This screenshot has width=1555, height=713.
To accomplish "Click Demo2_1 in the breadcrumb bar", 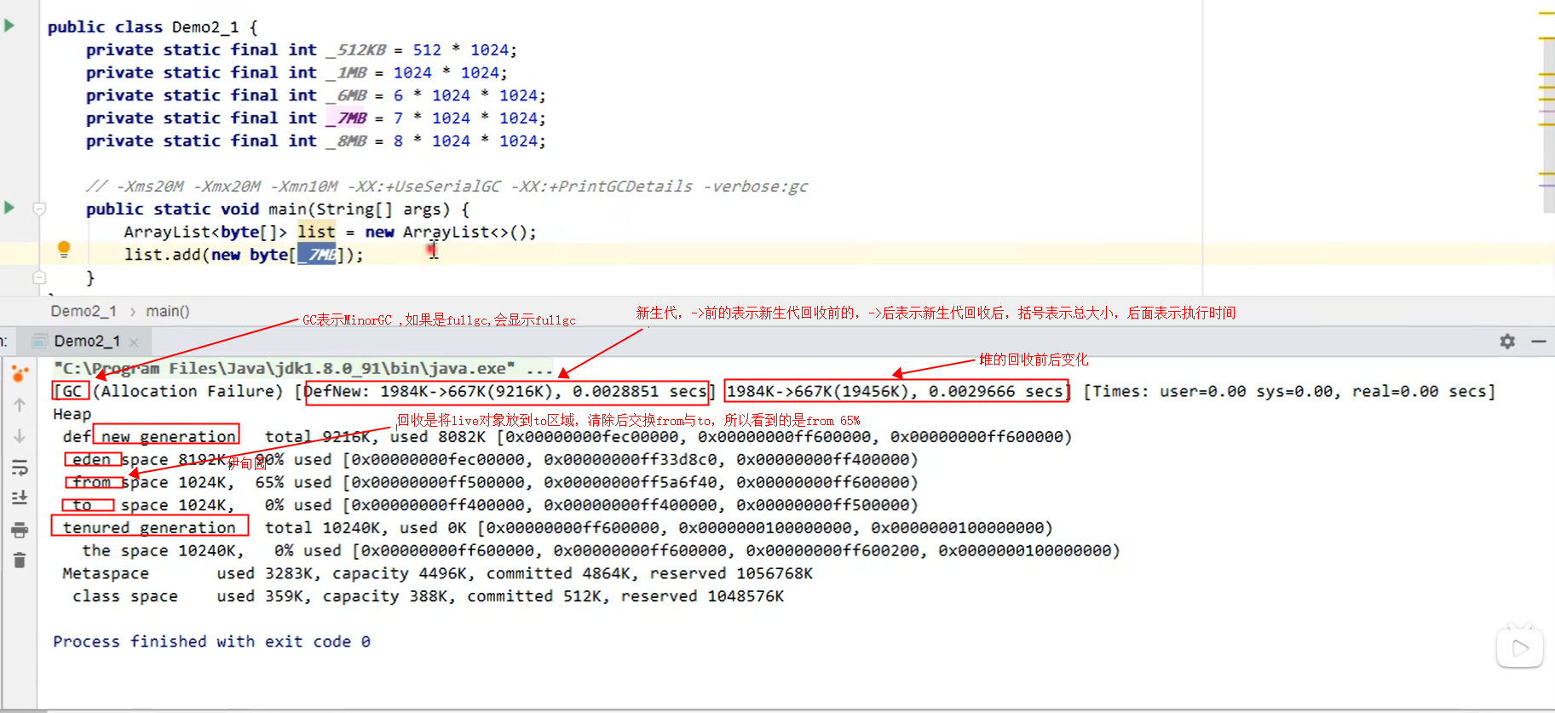I will click(84, 311).
